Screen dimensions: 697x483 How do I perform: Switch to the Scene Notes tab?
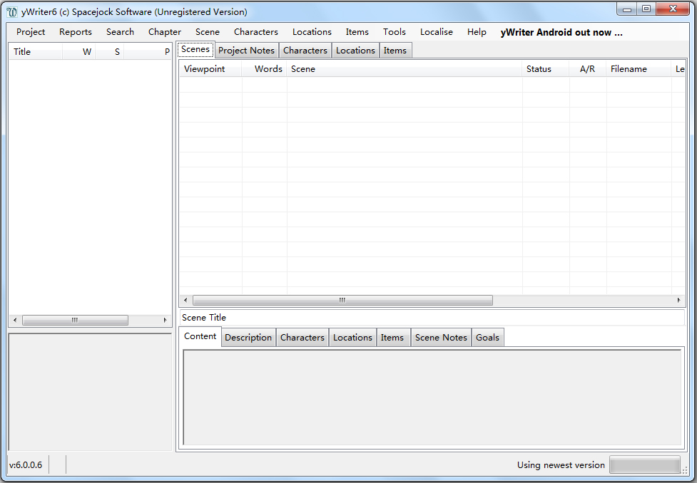pyautogui.click(x=441, y=337)
